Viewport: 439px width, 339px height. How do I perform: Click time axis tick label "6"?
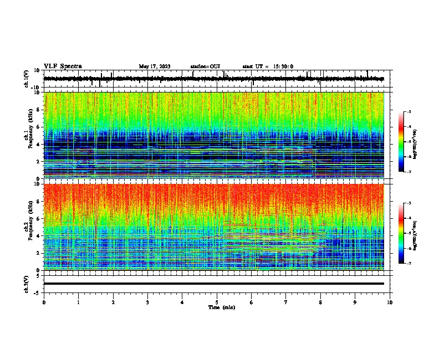252,302
